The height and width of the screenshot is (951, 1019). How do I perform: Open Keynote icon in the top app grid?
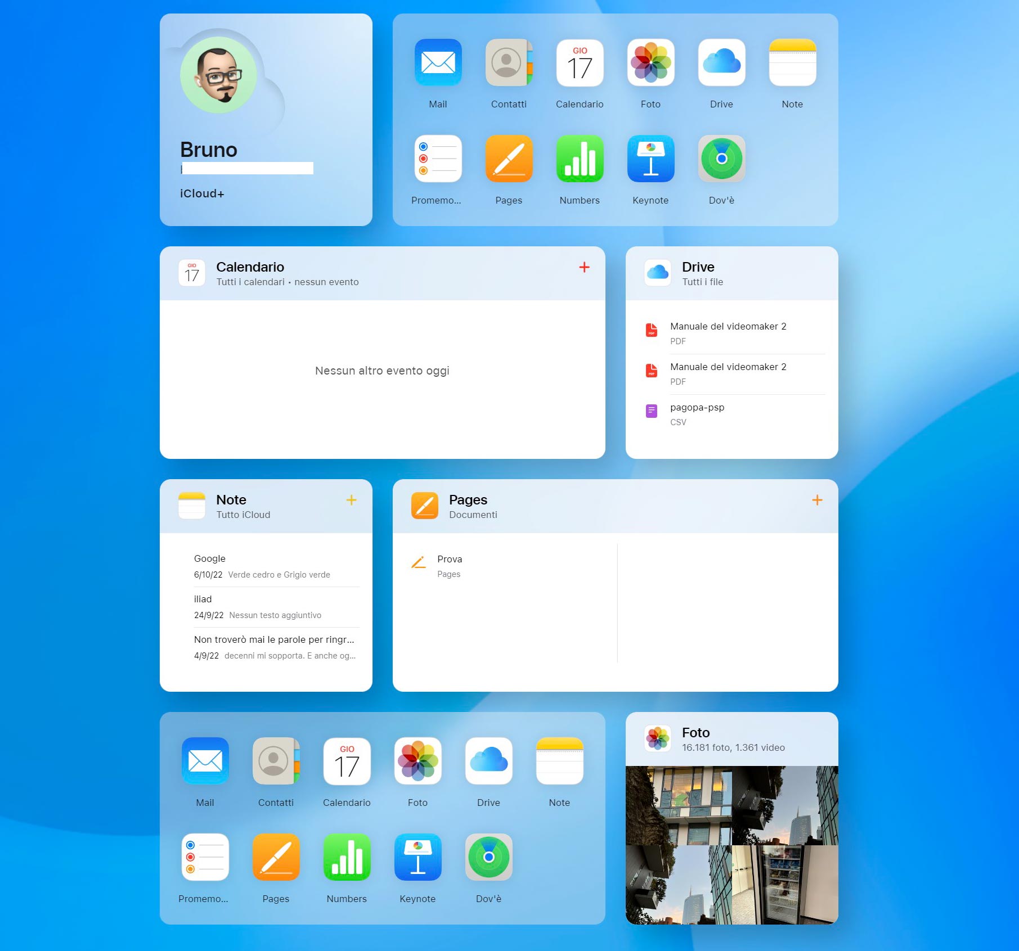tap(650, 159)
